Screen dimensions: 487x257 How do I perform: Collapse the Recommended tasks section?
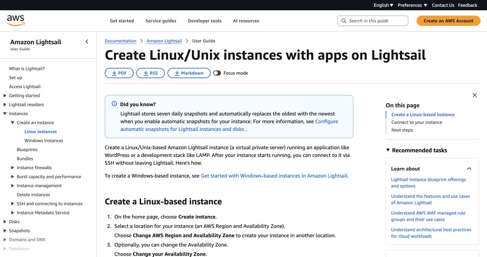[x=388, y=150]
